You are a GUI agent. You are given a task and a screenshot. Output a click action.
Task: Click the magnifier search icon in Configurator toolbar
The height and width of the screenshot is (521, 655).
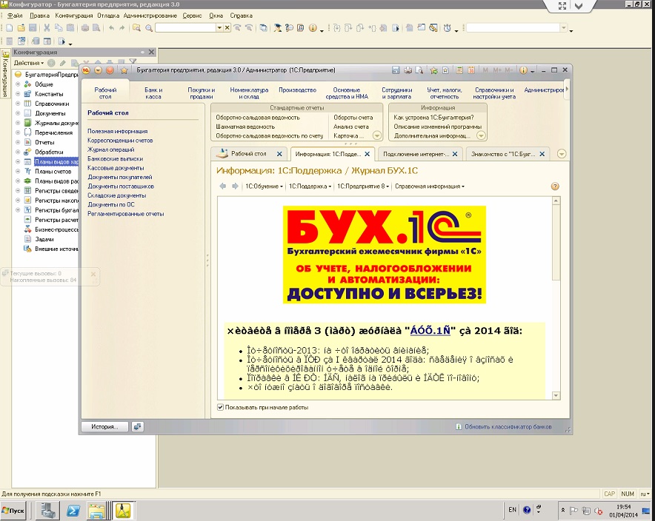point(149,28)
